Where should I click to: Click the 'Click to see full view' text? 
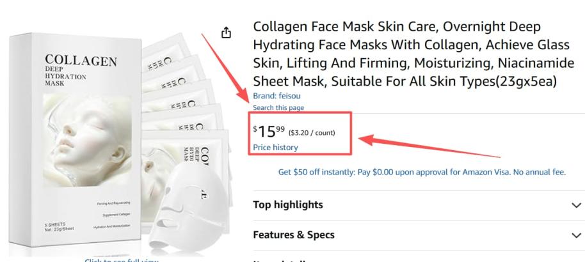tap(122, 259)
